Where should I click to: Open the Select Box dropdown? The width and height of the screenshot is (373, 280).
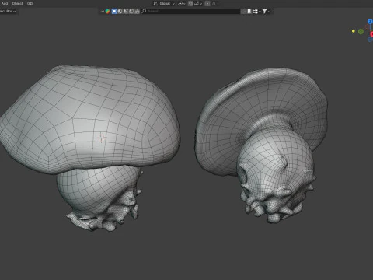coord(8,11)
